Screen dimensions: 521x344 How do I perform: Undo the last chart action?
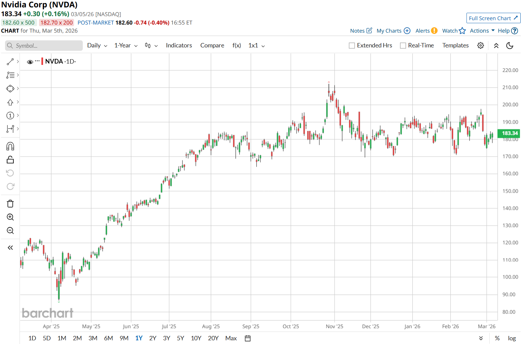click(x=10, y=173)
